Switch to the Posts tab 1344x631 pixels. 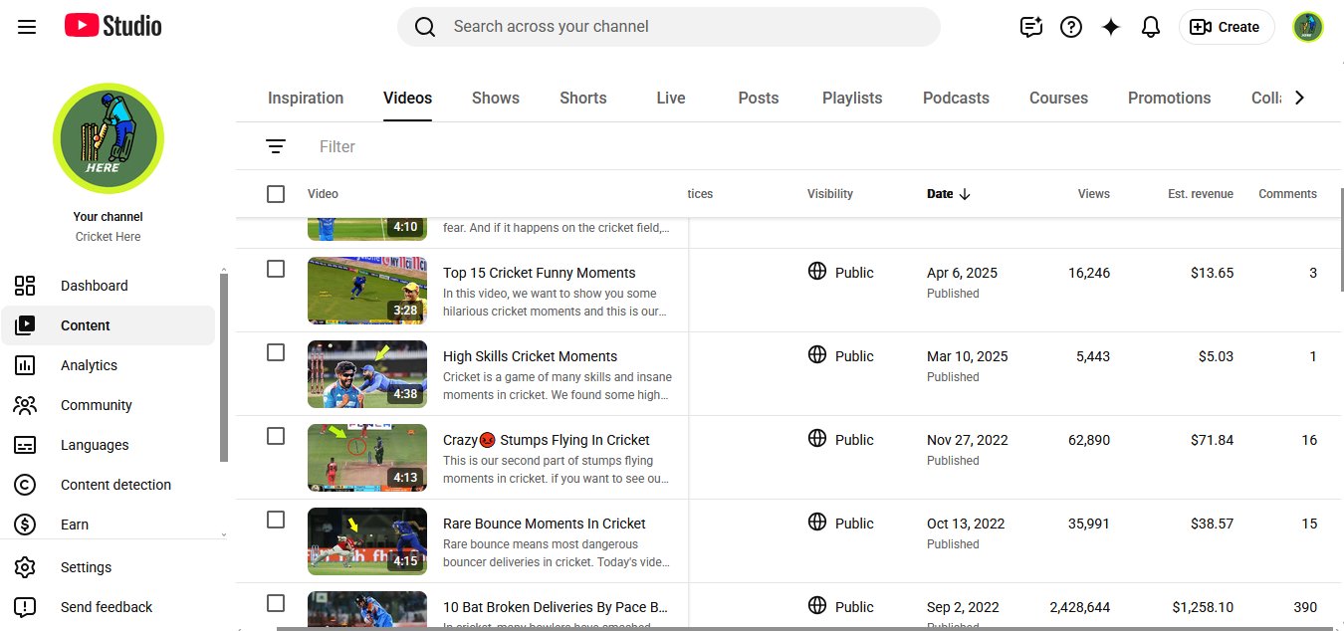point(759,98)
